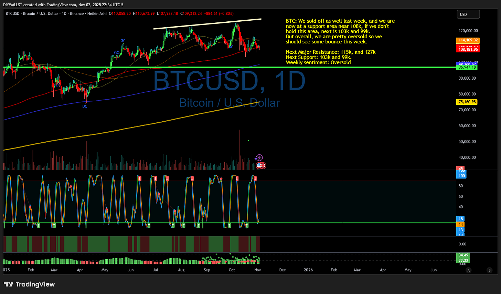Viewport: 501px width, 294px height.
Task: Click the GC golden cross marker on chart
Action: (x=123, y=41)
